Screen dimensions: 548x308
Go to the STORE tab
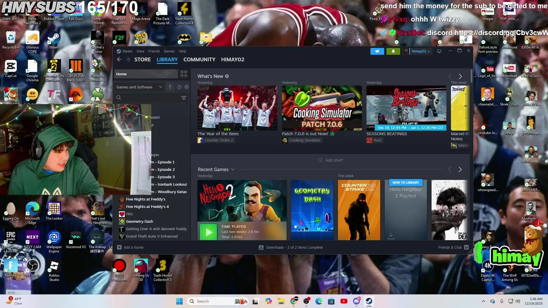(x=143, y=59)
